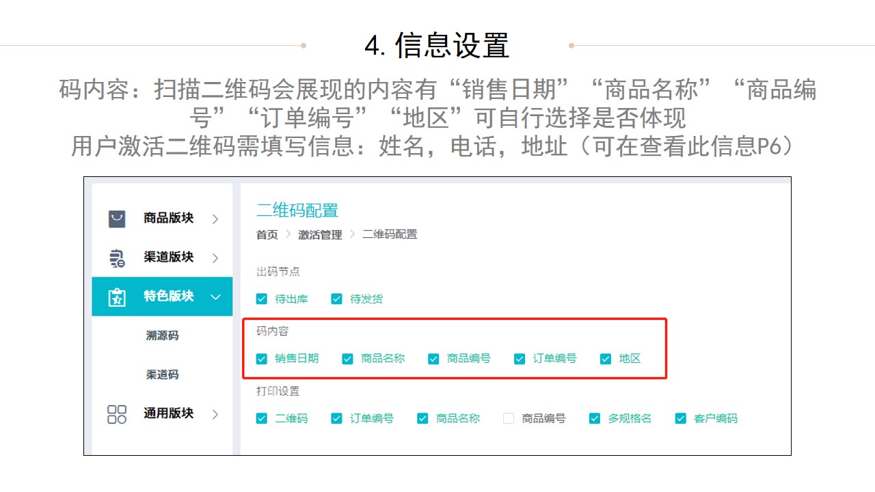Uncheck the 待出库 checkbox
Image resolution: width=875 pixels, height=492 pixels.
(262, 299)
